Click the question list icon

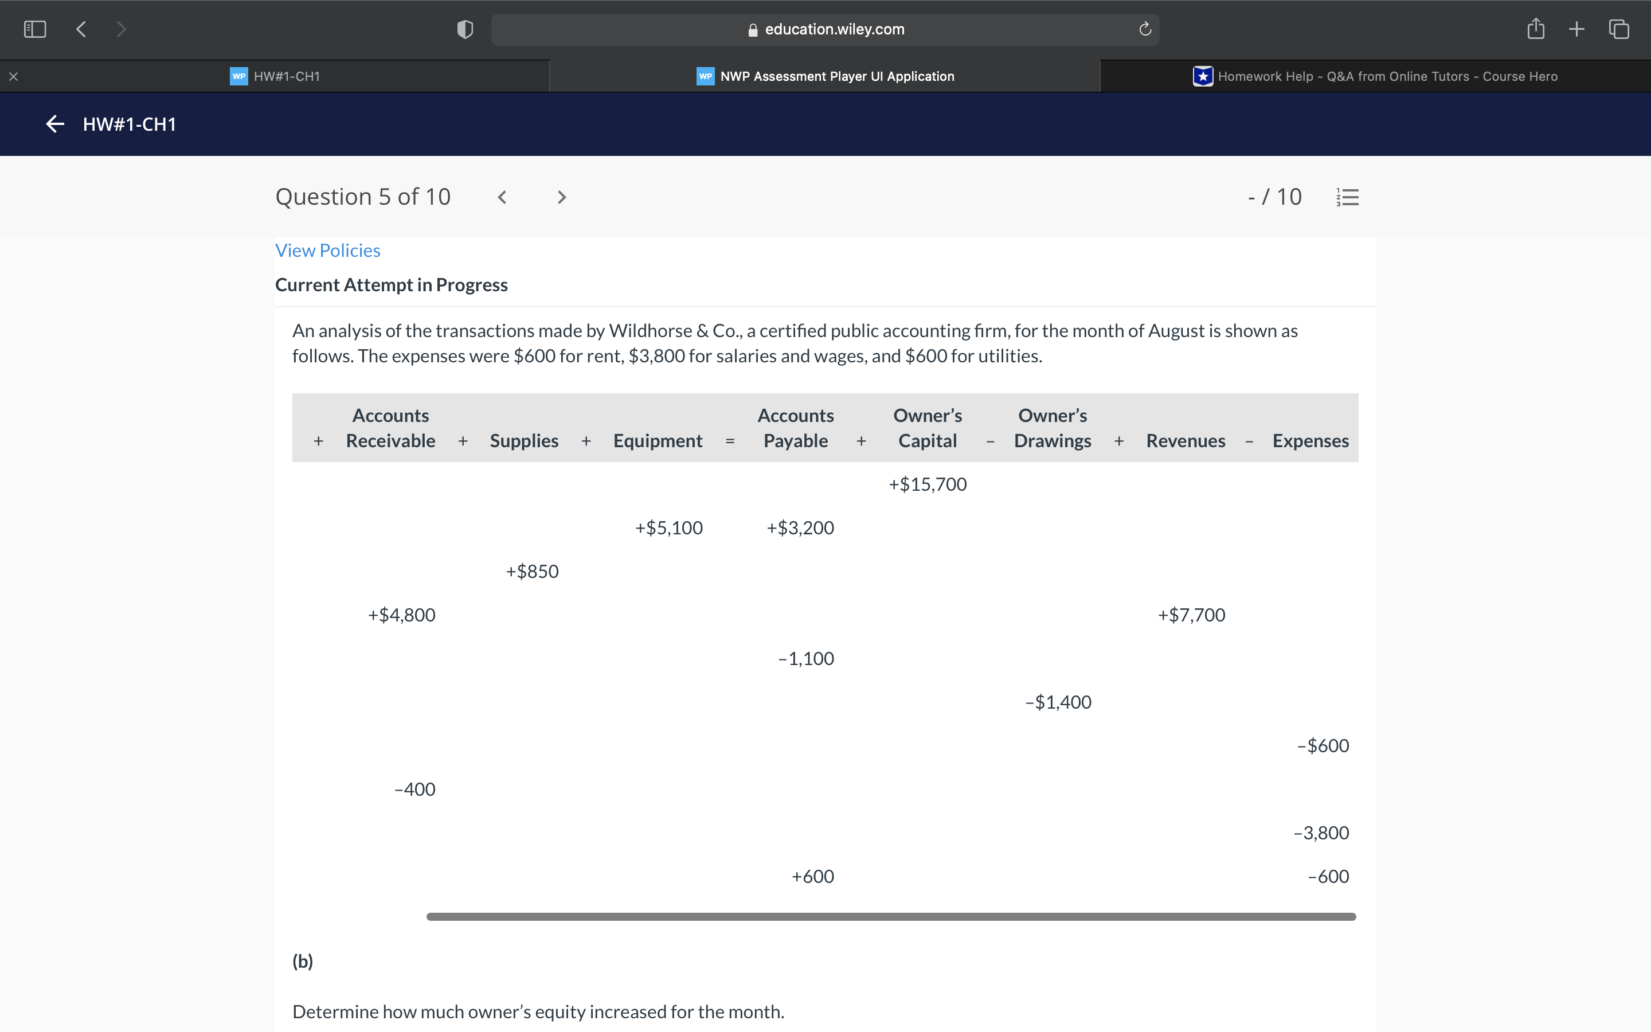click(1347, 197)
